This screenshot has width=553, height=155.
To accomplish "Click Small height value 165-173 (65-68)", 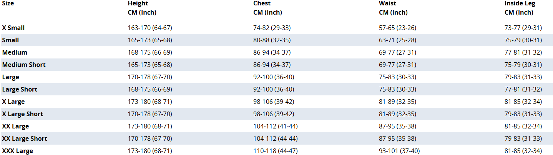I will (x=150, y=40).
